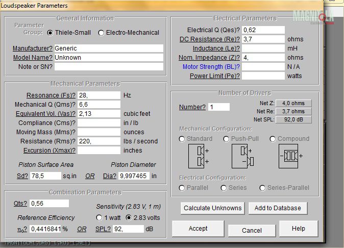This screenshot has width=344, height=248.
Task: Click the Standard configuration speaker diagram icon
Action: [199, 156]
